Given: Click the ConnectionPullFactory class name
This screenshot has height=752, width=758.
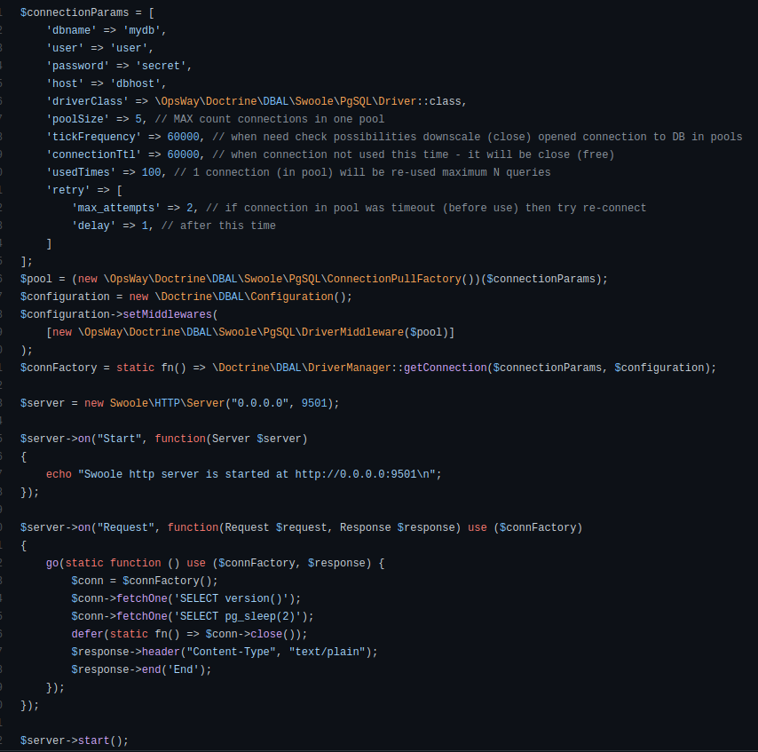Looking at the screenshot, I should point(394,279).
